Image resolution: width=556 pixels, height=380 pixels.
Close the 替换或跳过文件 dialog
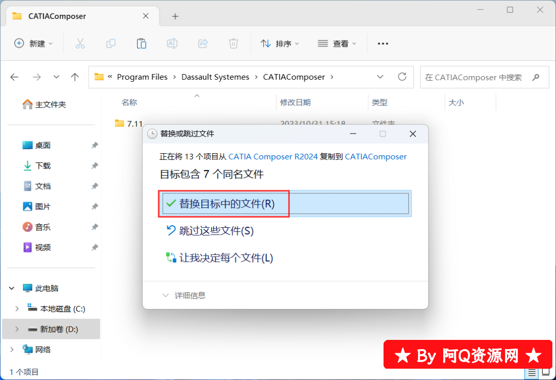coord(413,134)
